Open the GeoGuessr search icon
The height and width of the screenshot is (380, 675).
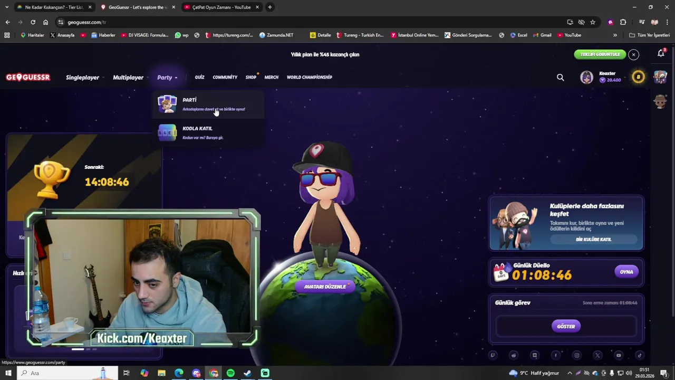[560, 78]
